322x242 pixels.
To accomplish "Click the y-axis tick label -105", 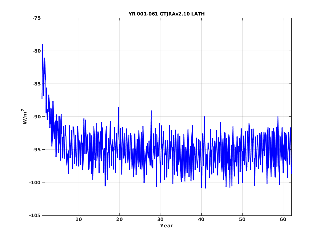I will [x=35, y=215].
